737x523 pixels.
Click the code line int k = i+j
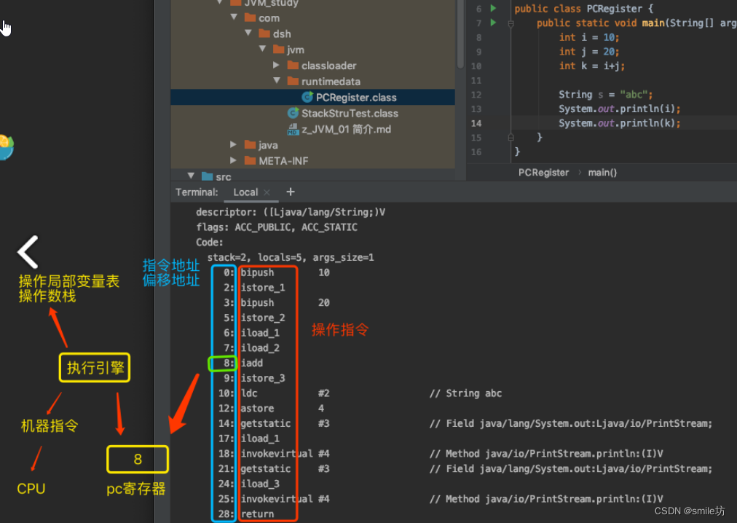[x=592, y=66]
